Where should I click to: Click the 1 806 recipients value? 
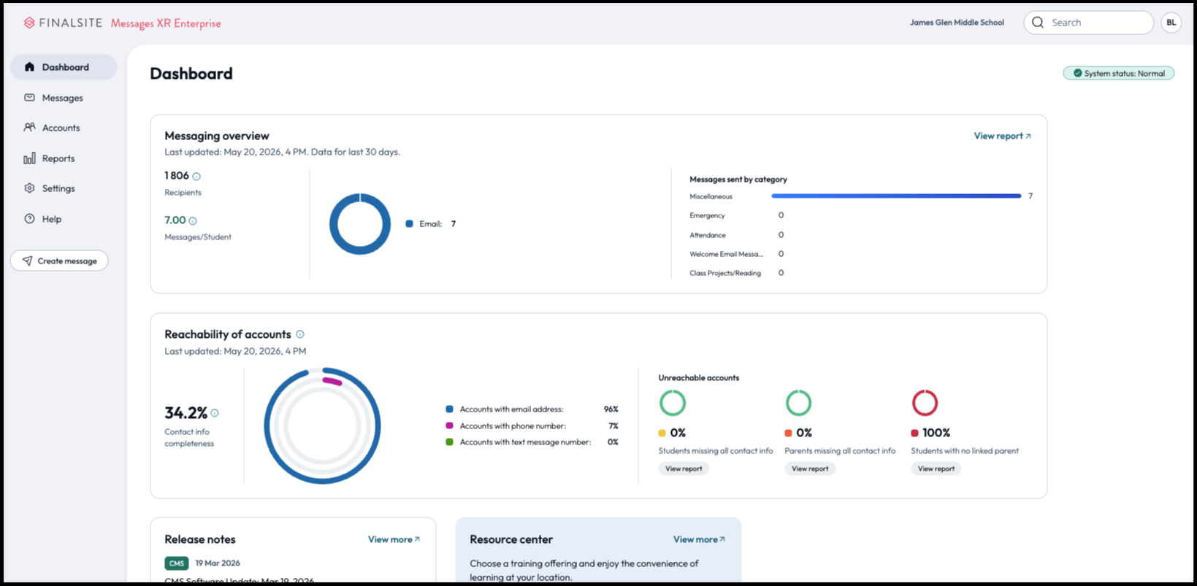tap(177, 176)
